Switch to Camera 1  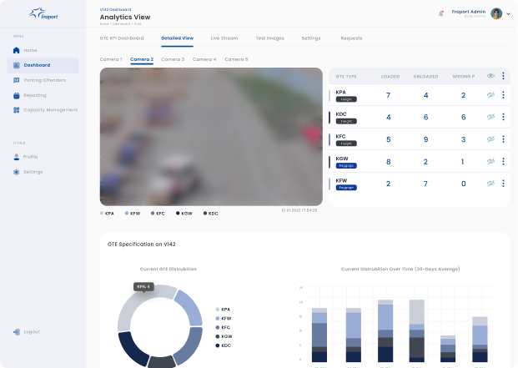111,59
